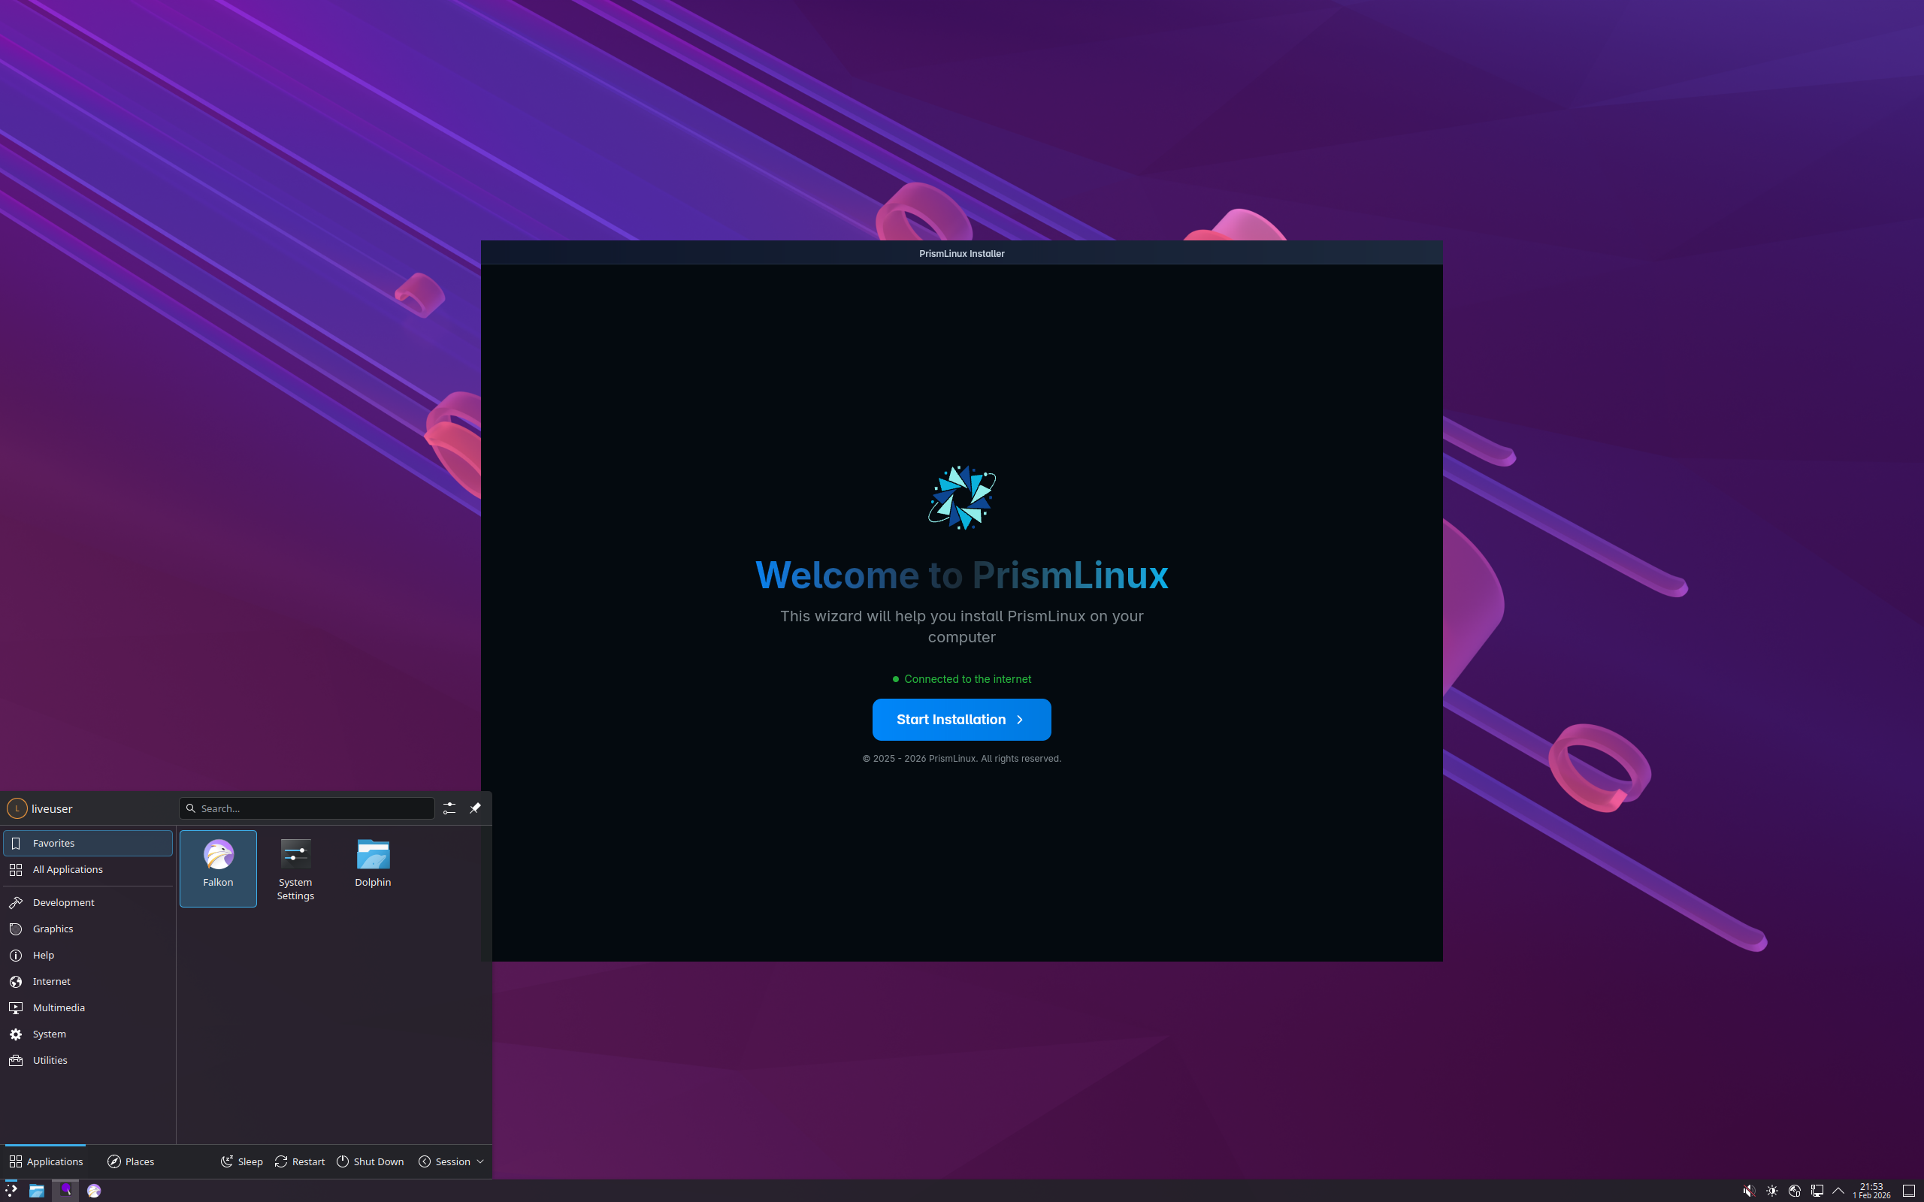
Task: Expand the Session options chevron
Action: pyautogui.click(x=480, y=1161)
